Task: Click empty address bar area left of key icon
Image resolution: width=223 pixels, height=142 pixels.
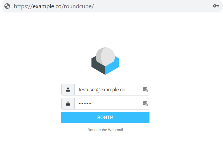Action: tap(152, 6)
